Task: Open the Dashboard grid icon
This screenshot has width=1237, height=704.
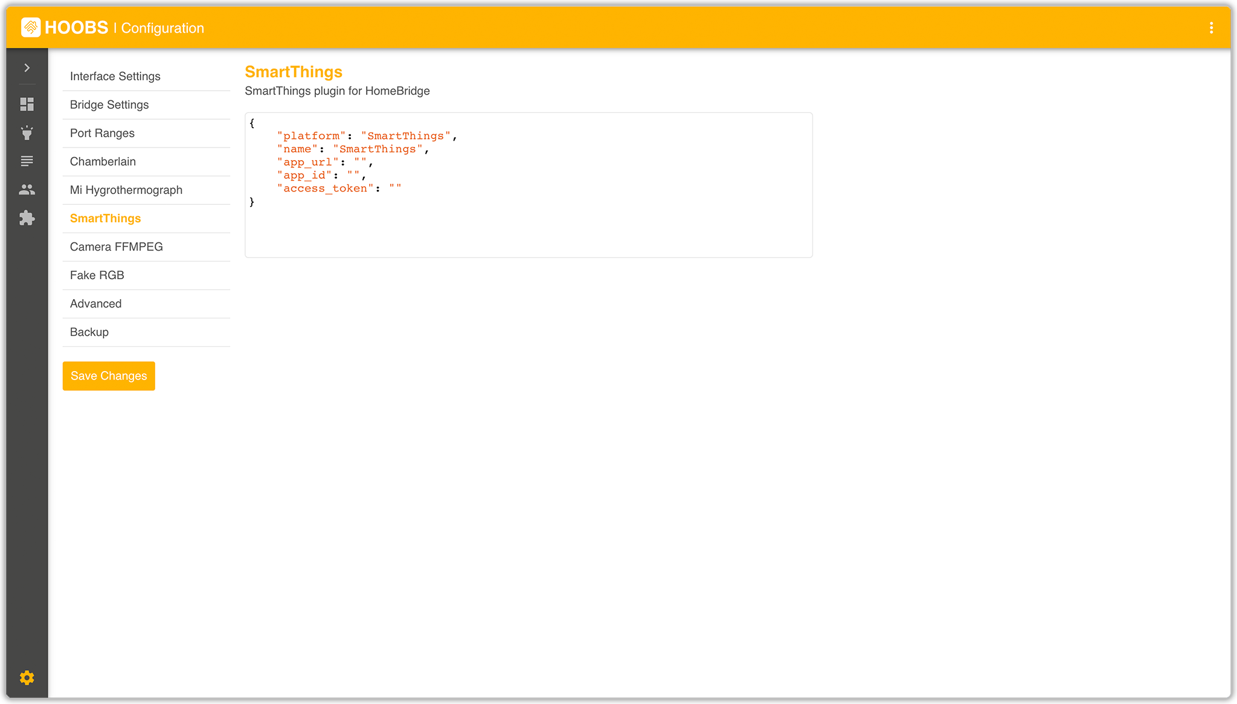Action: (x=27, y=105)
